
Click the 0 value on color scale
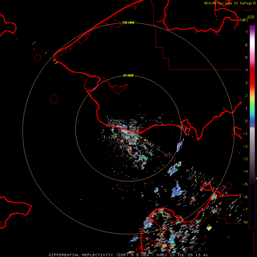point(246,121)
